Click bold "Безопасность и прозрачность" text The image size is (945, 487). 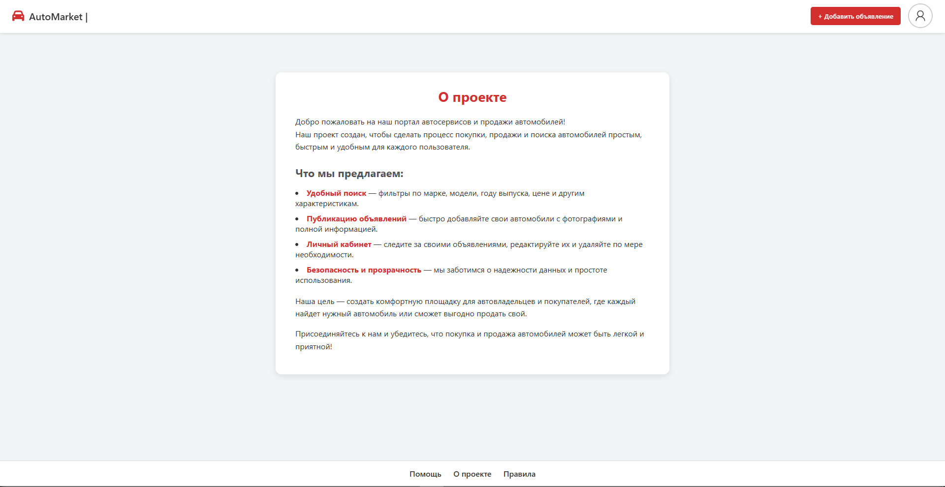(364, 270)
